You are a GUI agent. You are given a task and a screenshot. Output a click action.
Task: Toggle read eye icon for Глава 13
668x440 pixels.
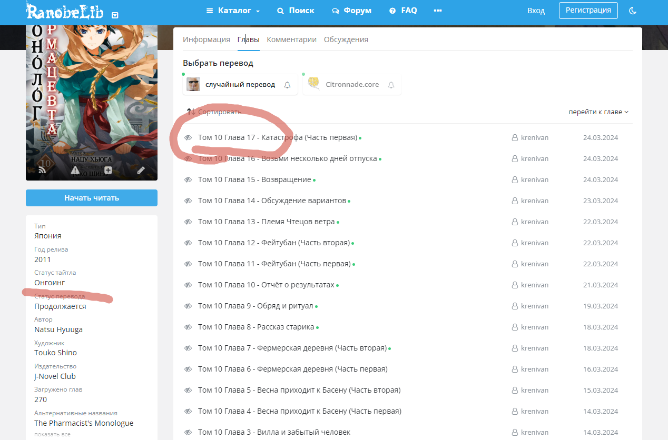(x=188, y=222)
